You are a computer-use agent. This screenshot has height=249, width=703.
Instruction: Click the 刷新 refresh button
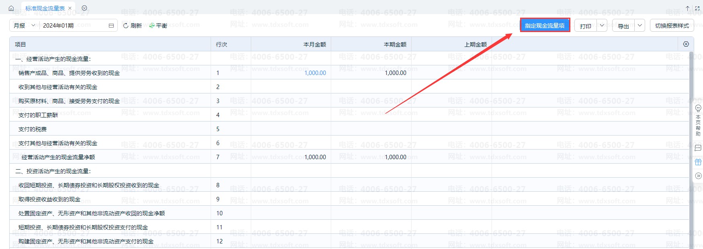(x=133, y=26)
